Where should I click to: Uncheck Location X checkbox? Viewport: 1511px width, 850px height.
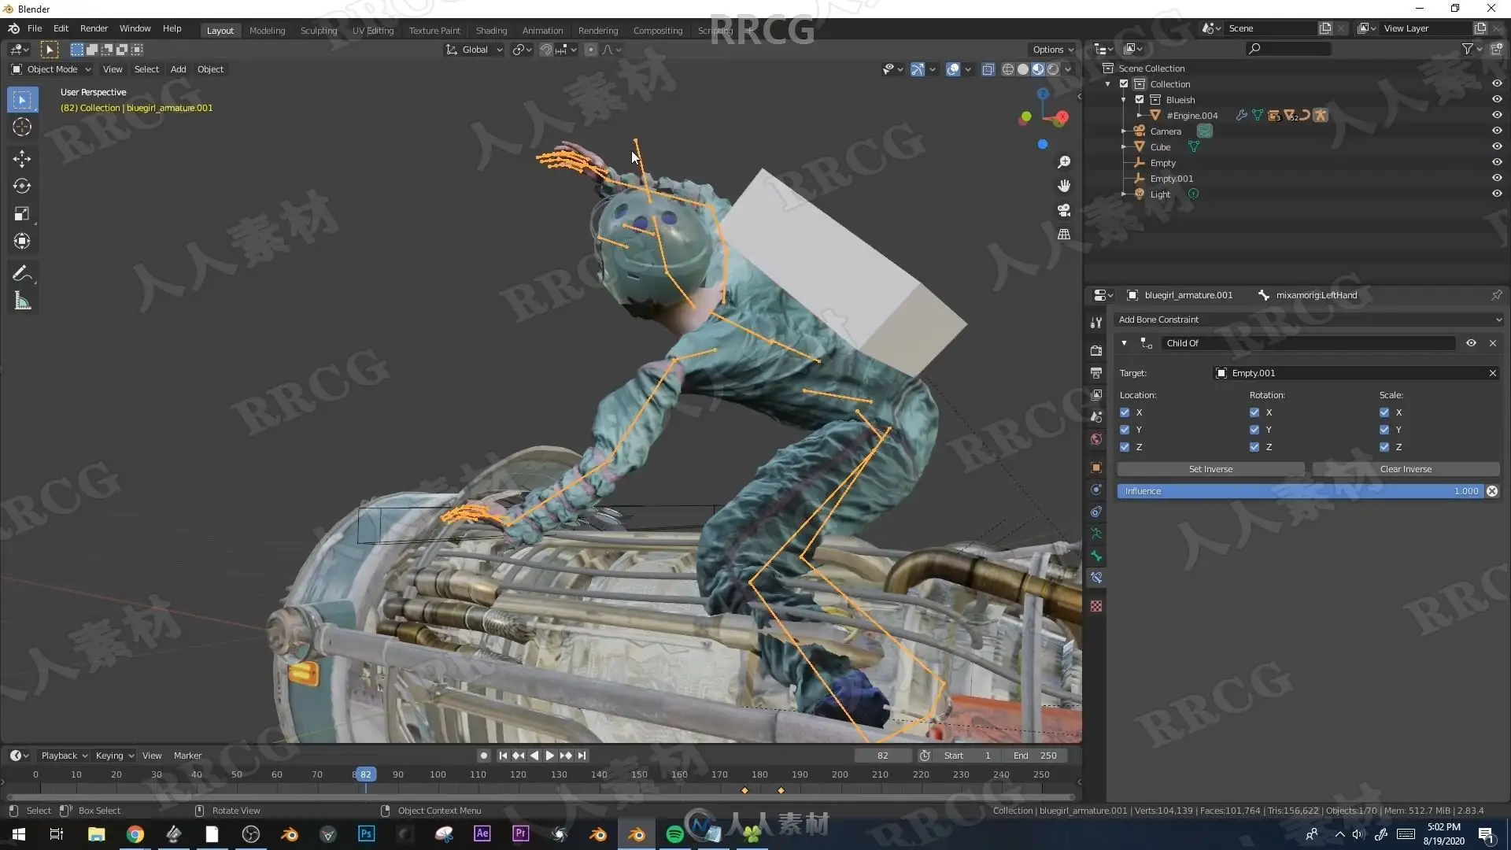pos(1125,412)
